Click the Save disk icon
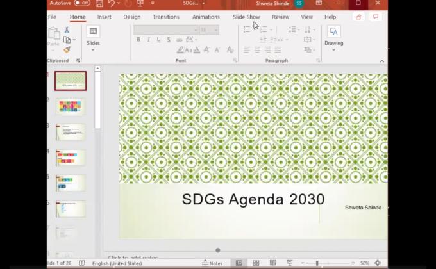The width and height of the screenshot is (436, 269). pos(99,3)
